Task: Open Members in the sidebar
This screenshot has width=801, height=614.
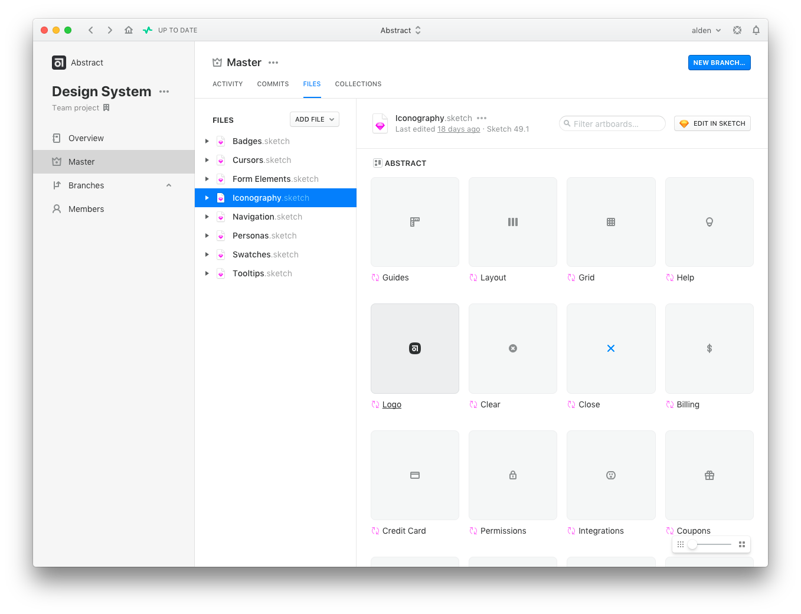Action: click(x=114, y=209)
